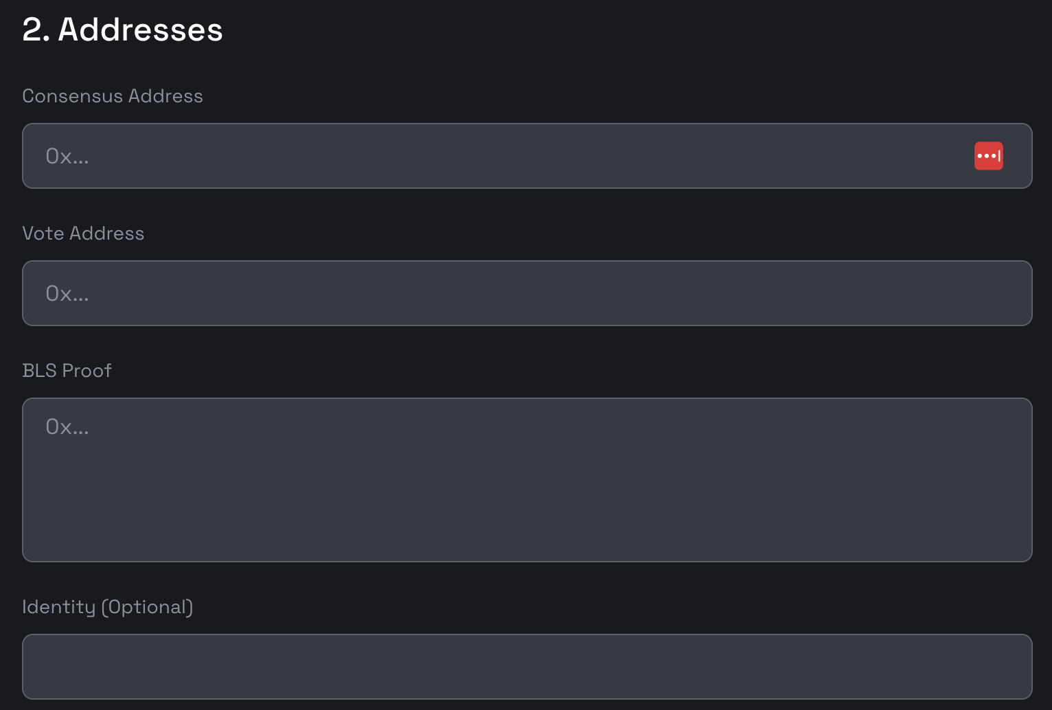Image resolution: width=1052 pixels, height=710 pixels.
Task: Click the BLS Proof label
Action: [x=67, y=371]
